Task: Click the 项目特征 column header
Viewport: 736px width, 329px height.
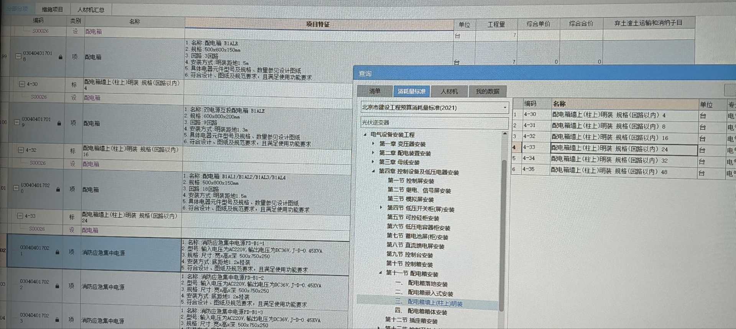Action: click(x=319, y=24)
